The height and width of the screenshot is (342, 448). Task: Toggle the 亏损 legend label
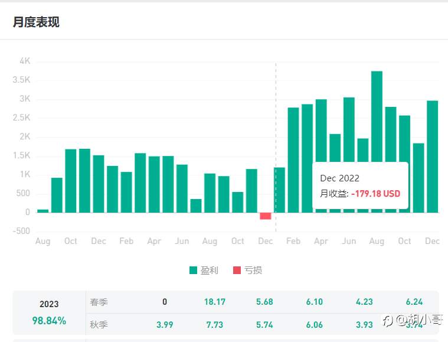(253, 270)
